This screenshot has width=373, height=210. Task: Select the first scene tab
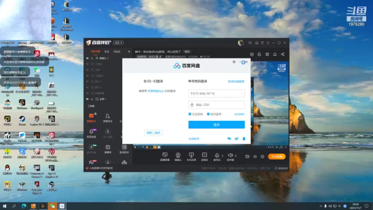click(x=96, y=51)
